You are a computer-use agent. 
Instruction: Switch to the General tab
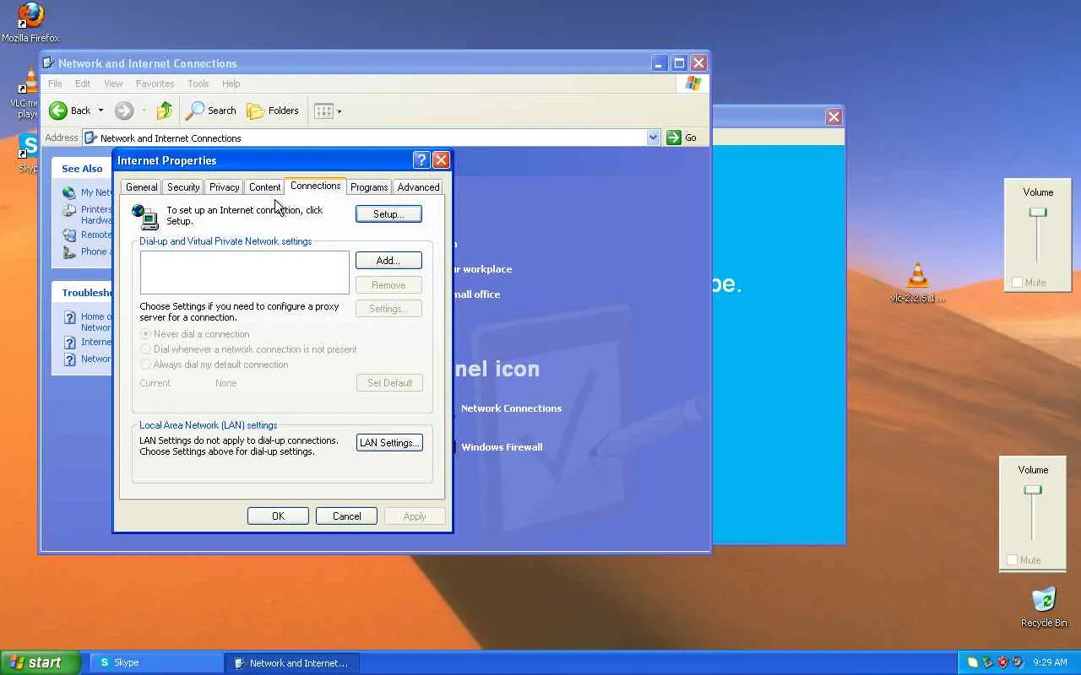pos(141,187)
